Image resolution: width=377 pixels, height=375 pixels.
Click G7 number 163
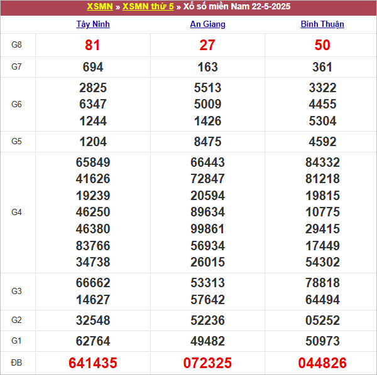[x=208, y=67]
